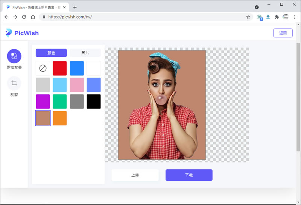
Task: Switch to the 顏色 color tab
Action: (51, 53)
